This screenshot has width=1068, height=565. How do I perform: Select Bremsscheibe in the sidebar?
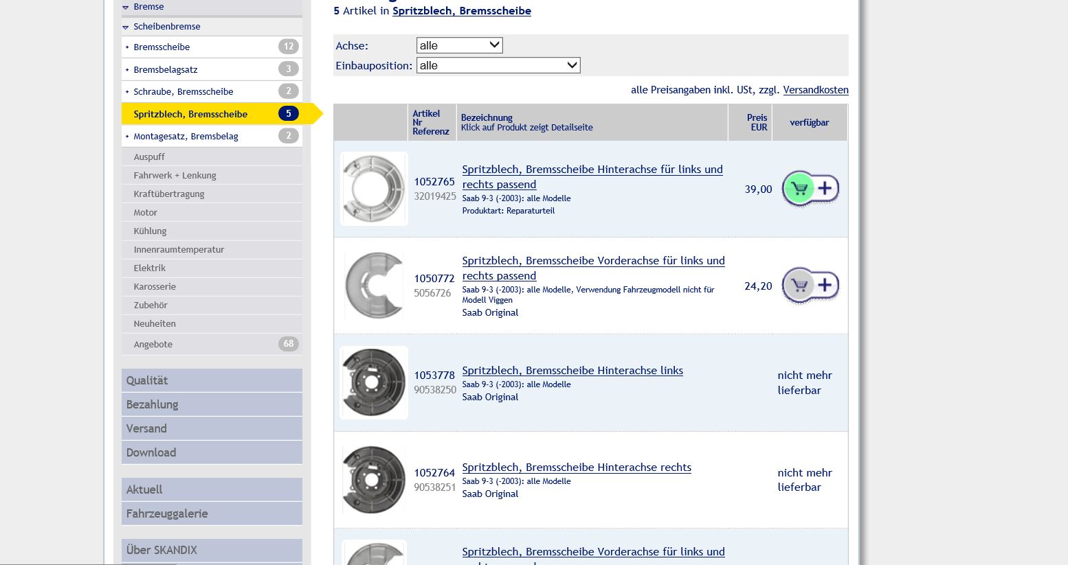point(212,47)
